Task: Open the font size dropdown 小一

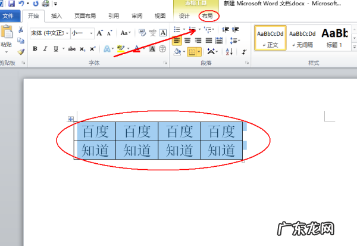Action: click(91, 33)
